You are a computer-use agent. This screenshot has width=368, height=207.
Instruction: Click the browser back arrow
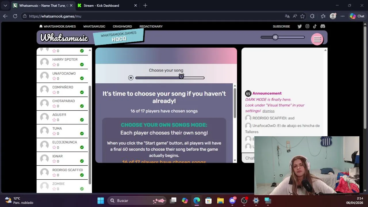(x=5, y=16)
